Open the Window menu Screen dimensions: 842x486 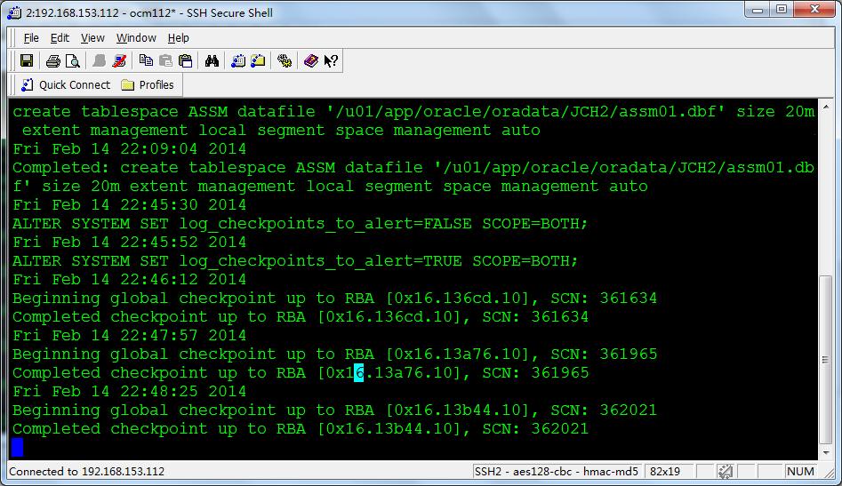[136, 38]
